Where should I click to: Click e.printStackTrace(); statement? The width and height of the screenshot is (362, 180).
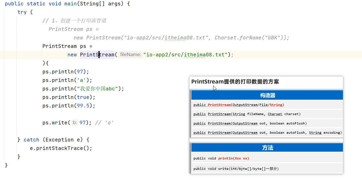coord(61,148)
